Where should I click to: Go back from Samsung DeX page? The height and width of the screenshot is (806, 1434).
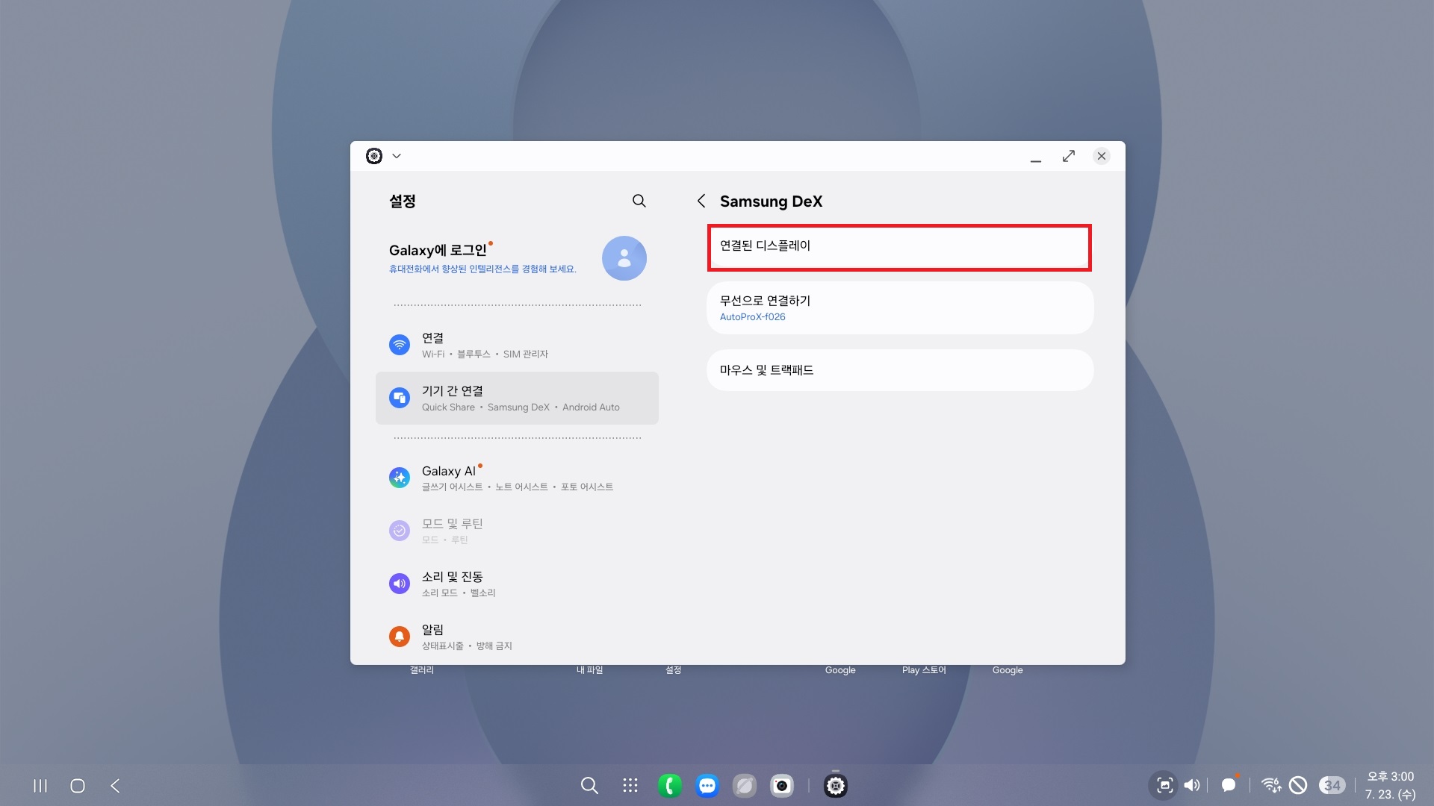point(701,201)
